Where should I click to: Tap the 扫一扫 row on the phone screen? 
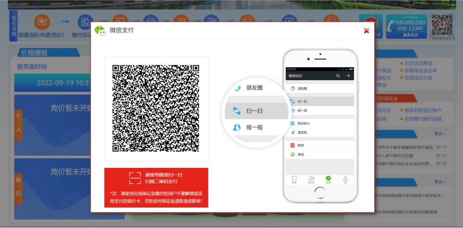320,101
